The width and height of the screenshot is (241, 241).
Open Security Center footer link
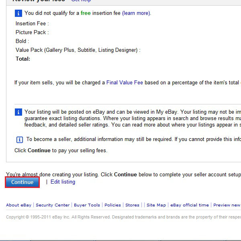(x=53, y=205)
